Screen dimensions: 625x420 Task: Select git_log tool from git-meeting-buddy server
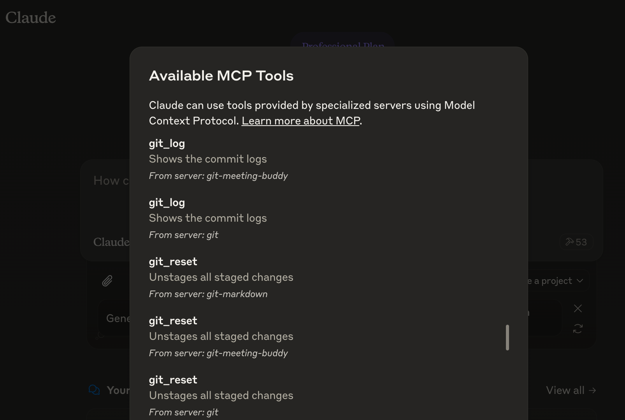(x=218, y=159)
